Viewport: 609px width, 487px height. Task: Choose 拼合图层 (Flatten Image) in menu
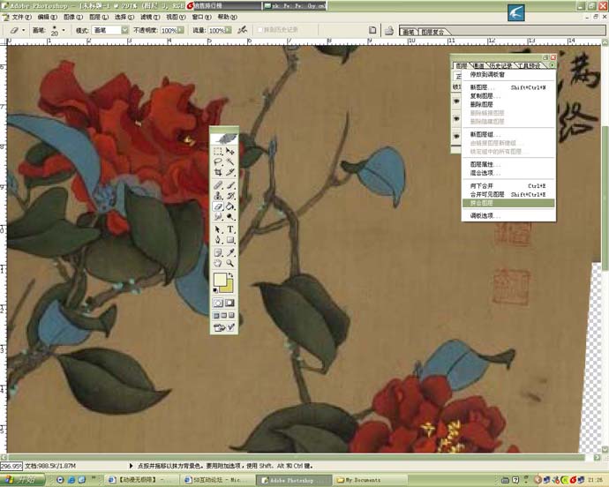(508, 203)
